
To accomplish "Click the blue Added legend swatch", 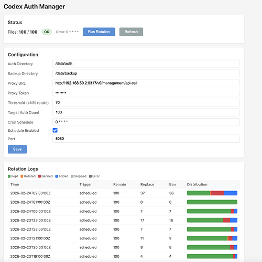I will [x=57, y=176].
